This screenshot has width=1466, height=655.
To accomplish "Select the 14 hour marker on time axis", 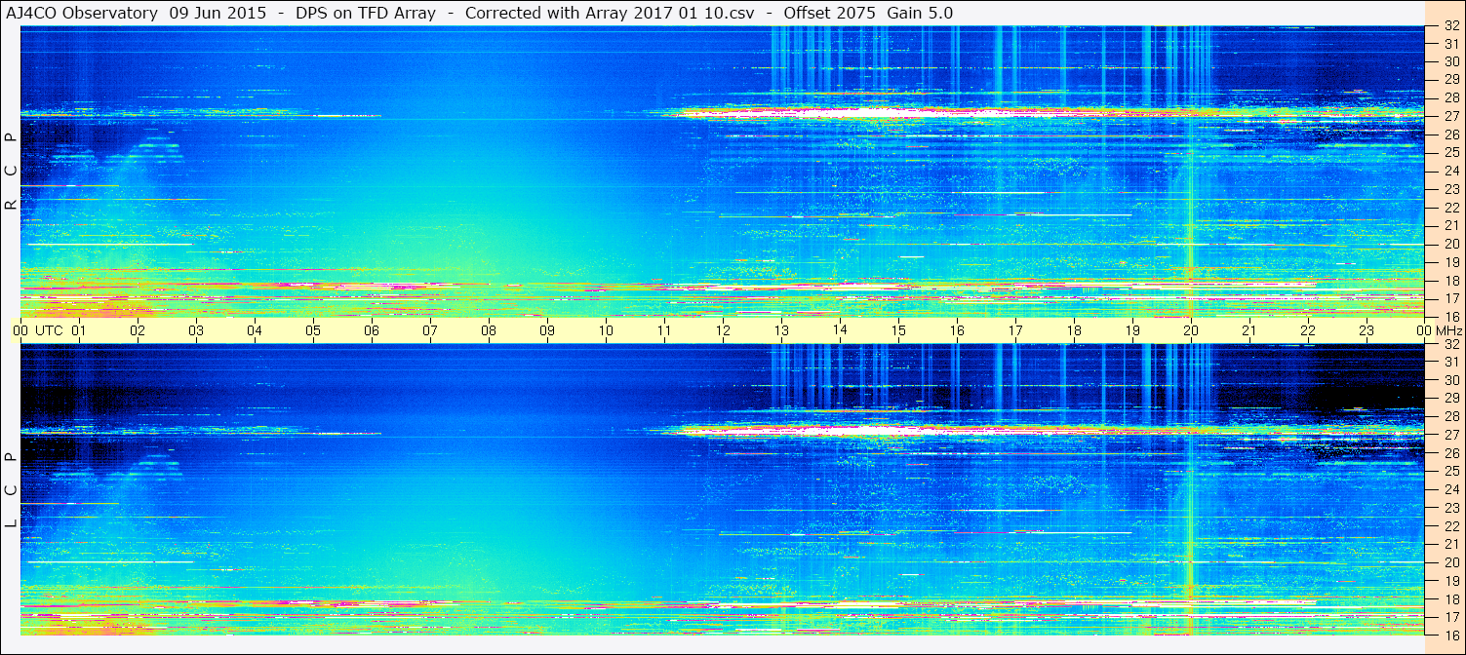I will (840, 330).
